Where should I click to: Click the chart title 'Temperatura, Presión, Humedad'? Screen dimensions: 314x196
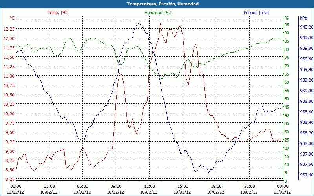click(162, 4)
